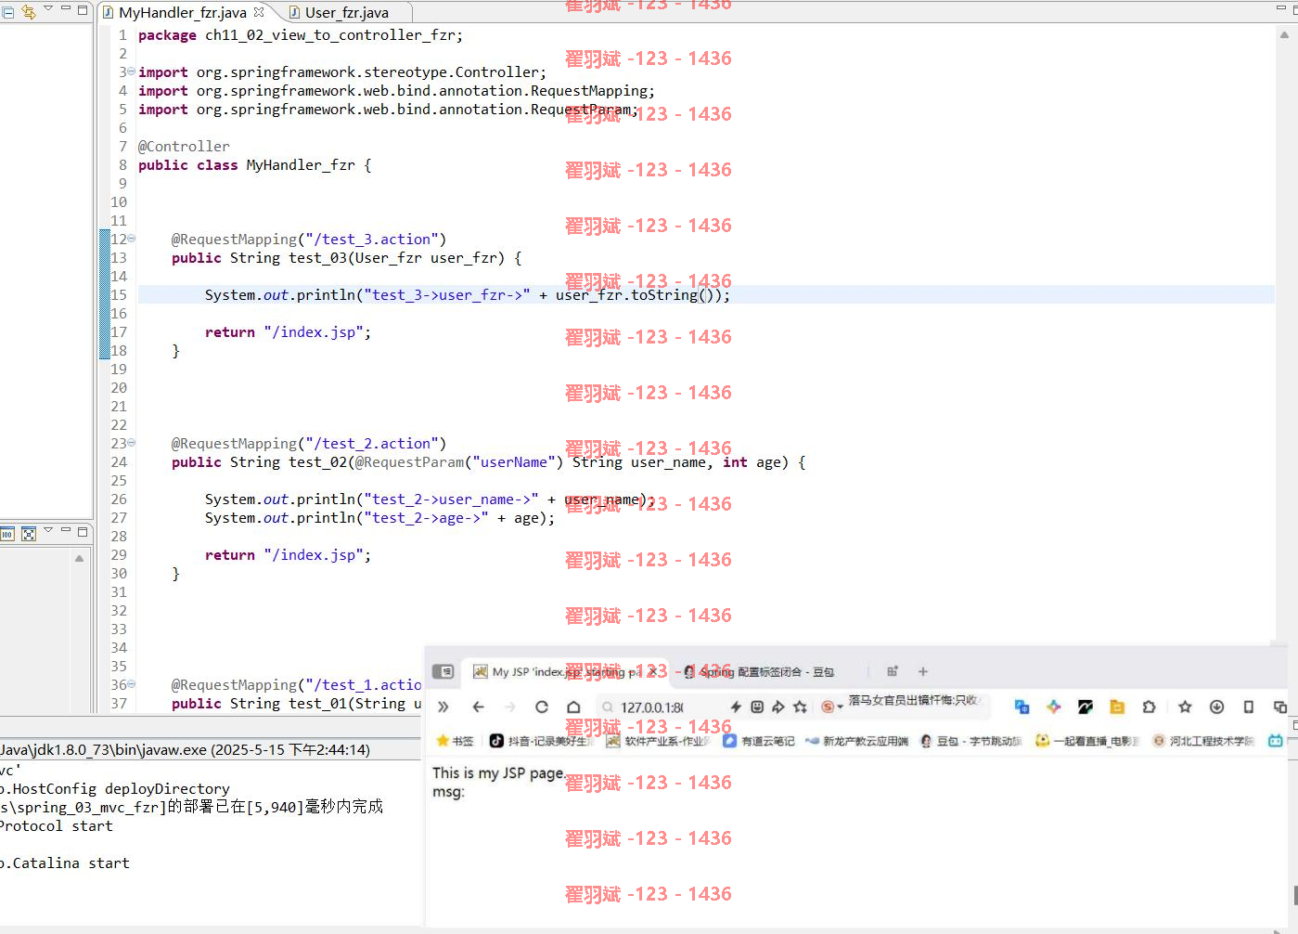Viewport: 1298px width, 934px height.
Task: Open browser tab grid manager icon
Action: (893, 671)
